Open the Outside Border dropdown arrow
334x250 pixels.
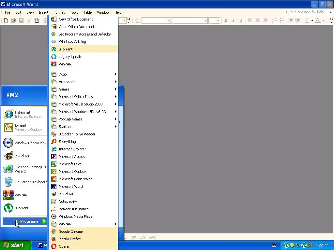(x=312, y=21)
